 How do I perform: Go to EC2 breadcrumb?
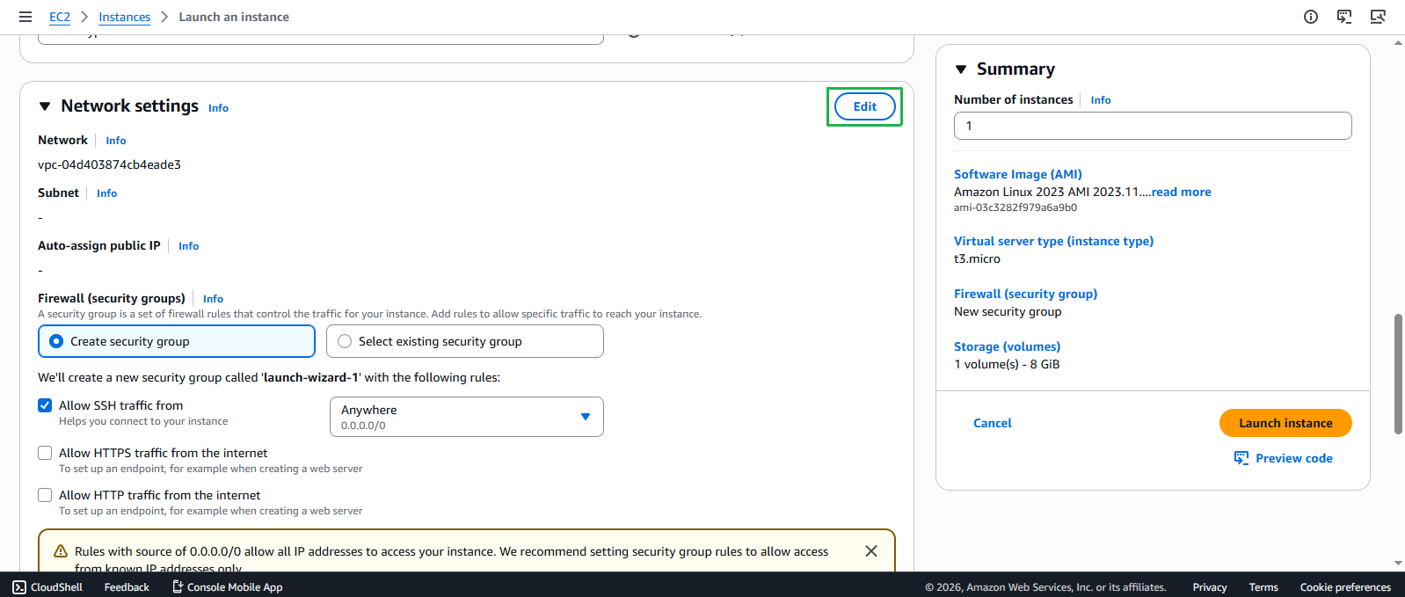click(60, 17)
